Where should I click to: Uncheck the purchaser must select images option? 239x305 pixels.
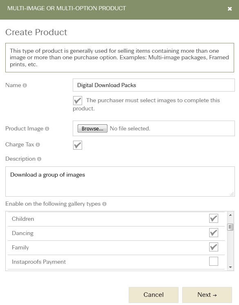coord(78,101)
